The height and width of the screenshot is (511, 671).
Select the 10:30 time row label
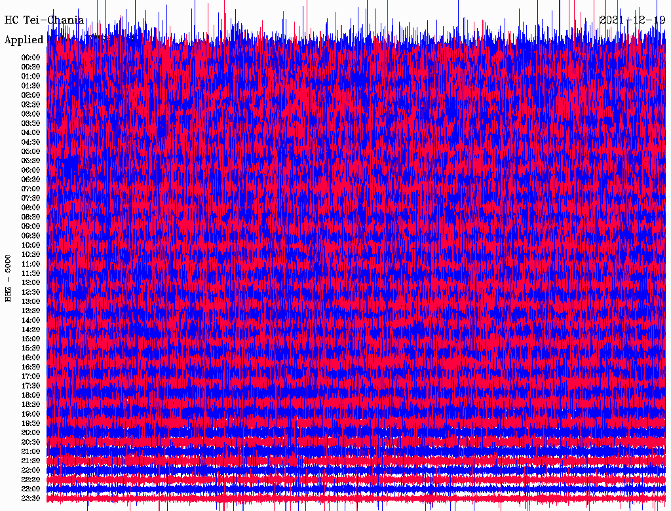click(31, 255)
